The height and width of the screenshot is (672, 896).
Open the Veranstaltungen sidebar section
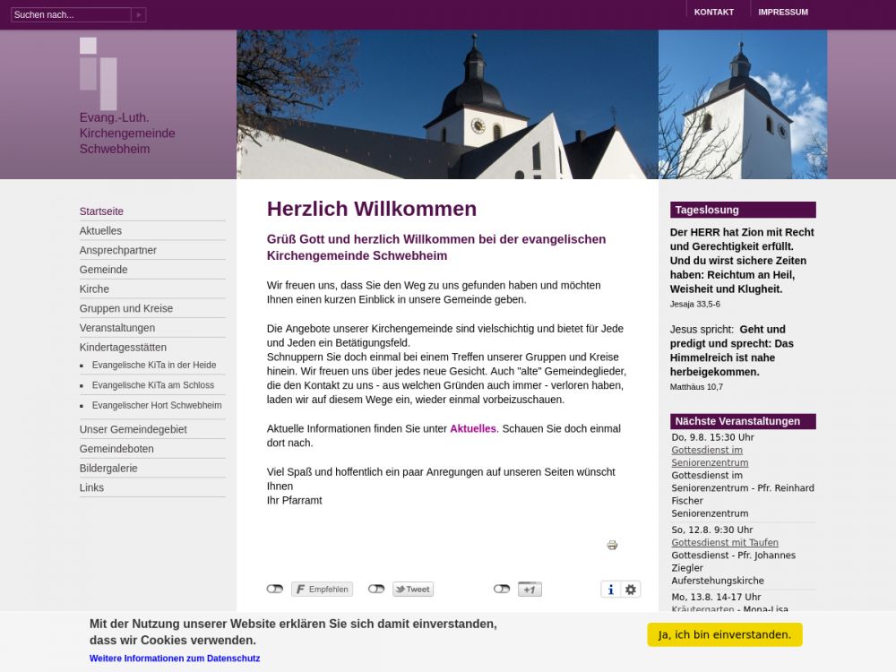(117, 328)
